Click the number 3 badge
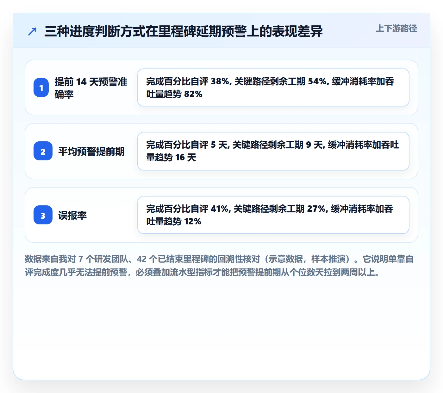Image resolution: width=443 pixels, height=393 pixels. [43, 215]
